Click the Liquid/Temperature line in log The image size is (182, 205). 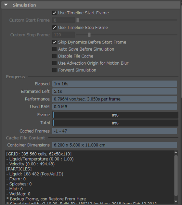[x=40, y=159]
